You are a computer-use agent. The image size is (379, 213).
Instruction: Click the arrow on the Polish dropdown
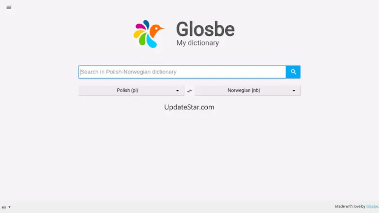(178, 91)
